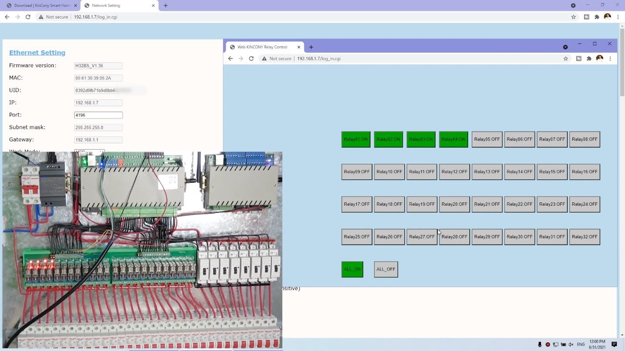Click the outer browser vertical scrollbar thumb
Screen dimensions: 625x351
pyautogui.click(x=622, y=62)
